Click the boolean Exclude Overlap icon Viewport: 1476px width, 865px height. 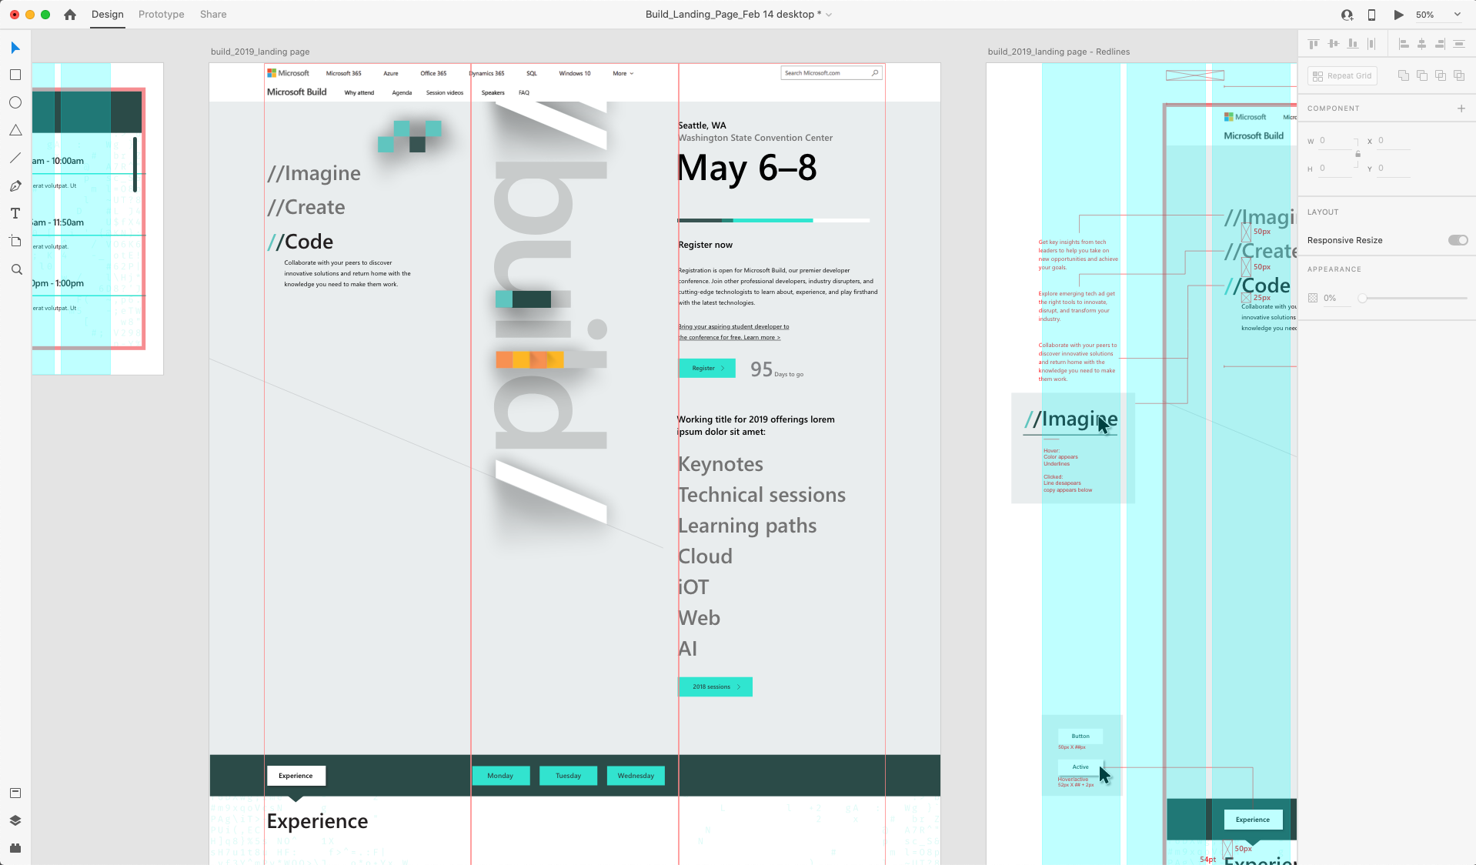(x=1459, y=75)
